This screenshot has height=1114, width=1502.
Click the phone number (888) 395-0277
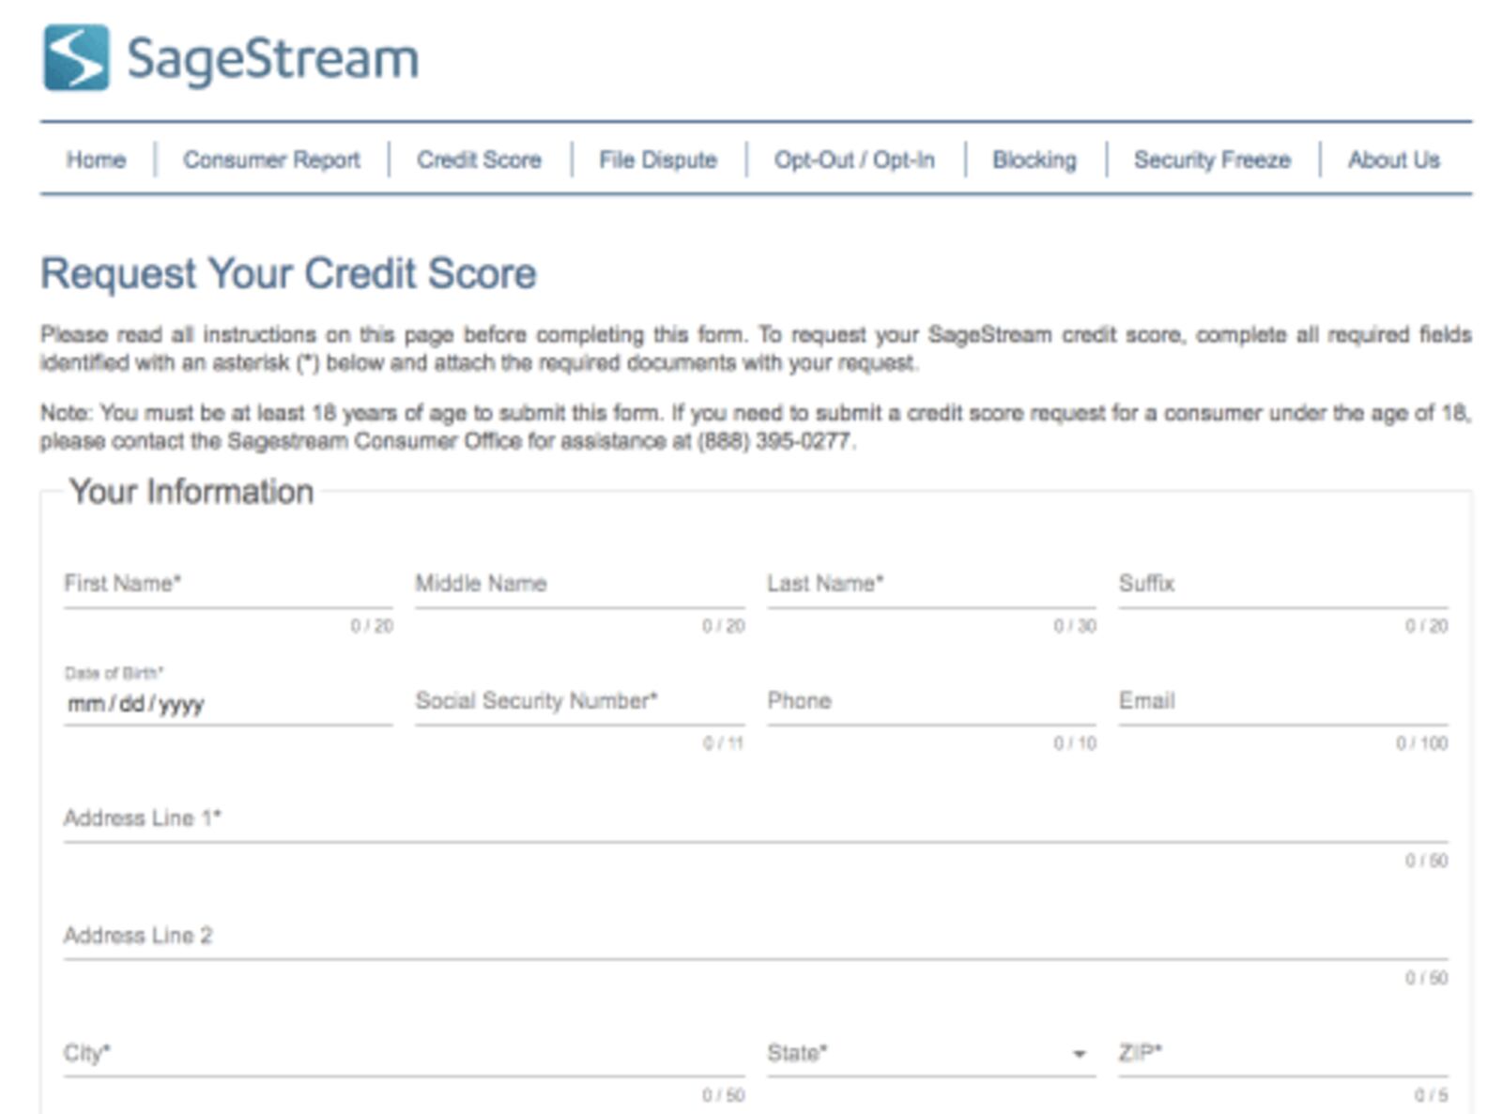775,441
